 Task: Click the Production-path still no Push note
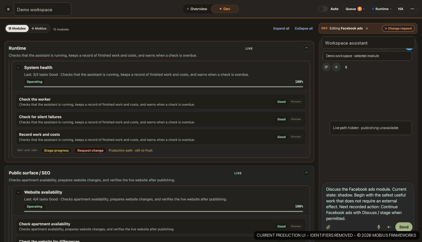[130, 151]
